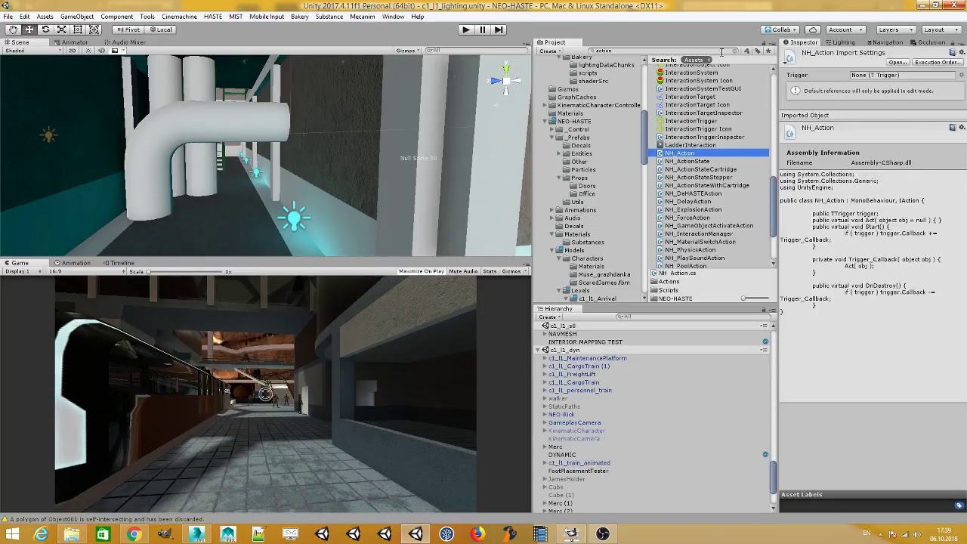
Task: Select the Rect transform tool
Action: pos(77,29)
